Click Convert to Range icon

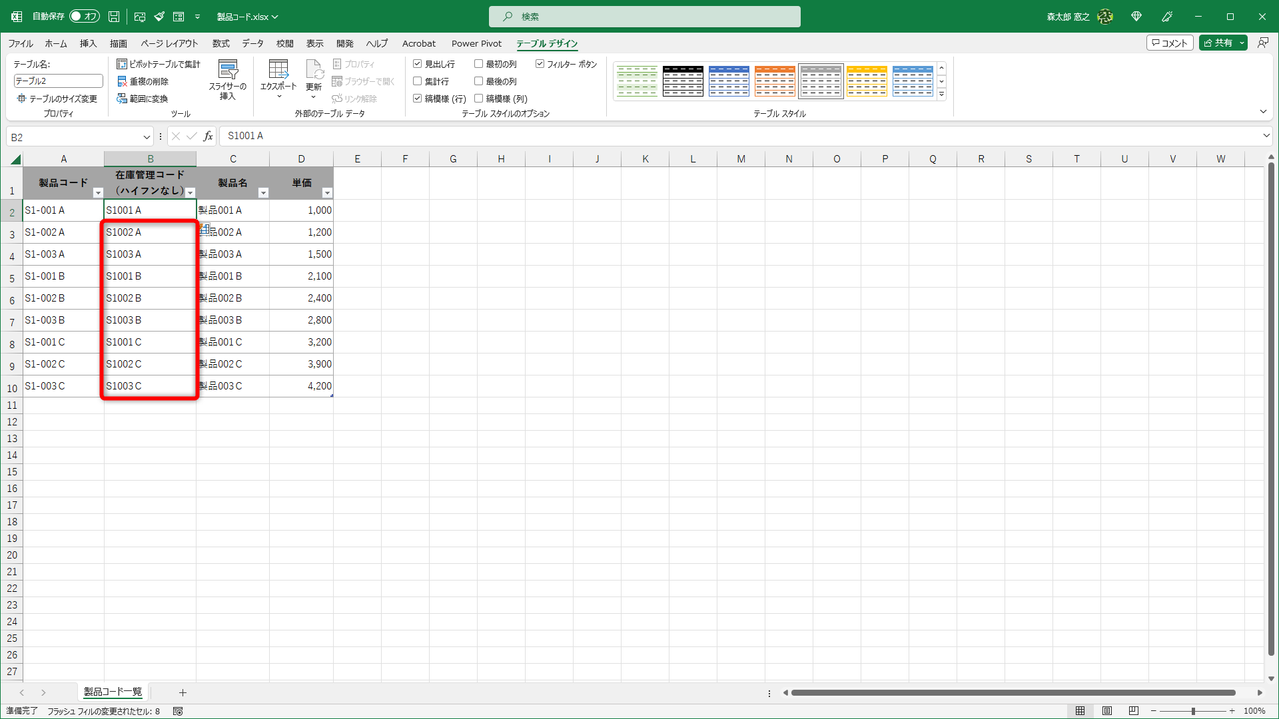(x=123, y=99)
